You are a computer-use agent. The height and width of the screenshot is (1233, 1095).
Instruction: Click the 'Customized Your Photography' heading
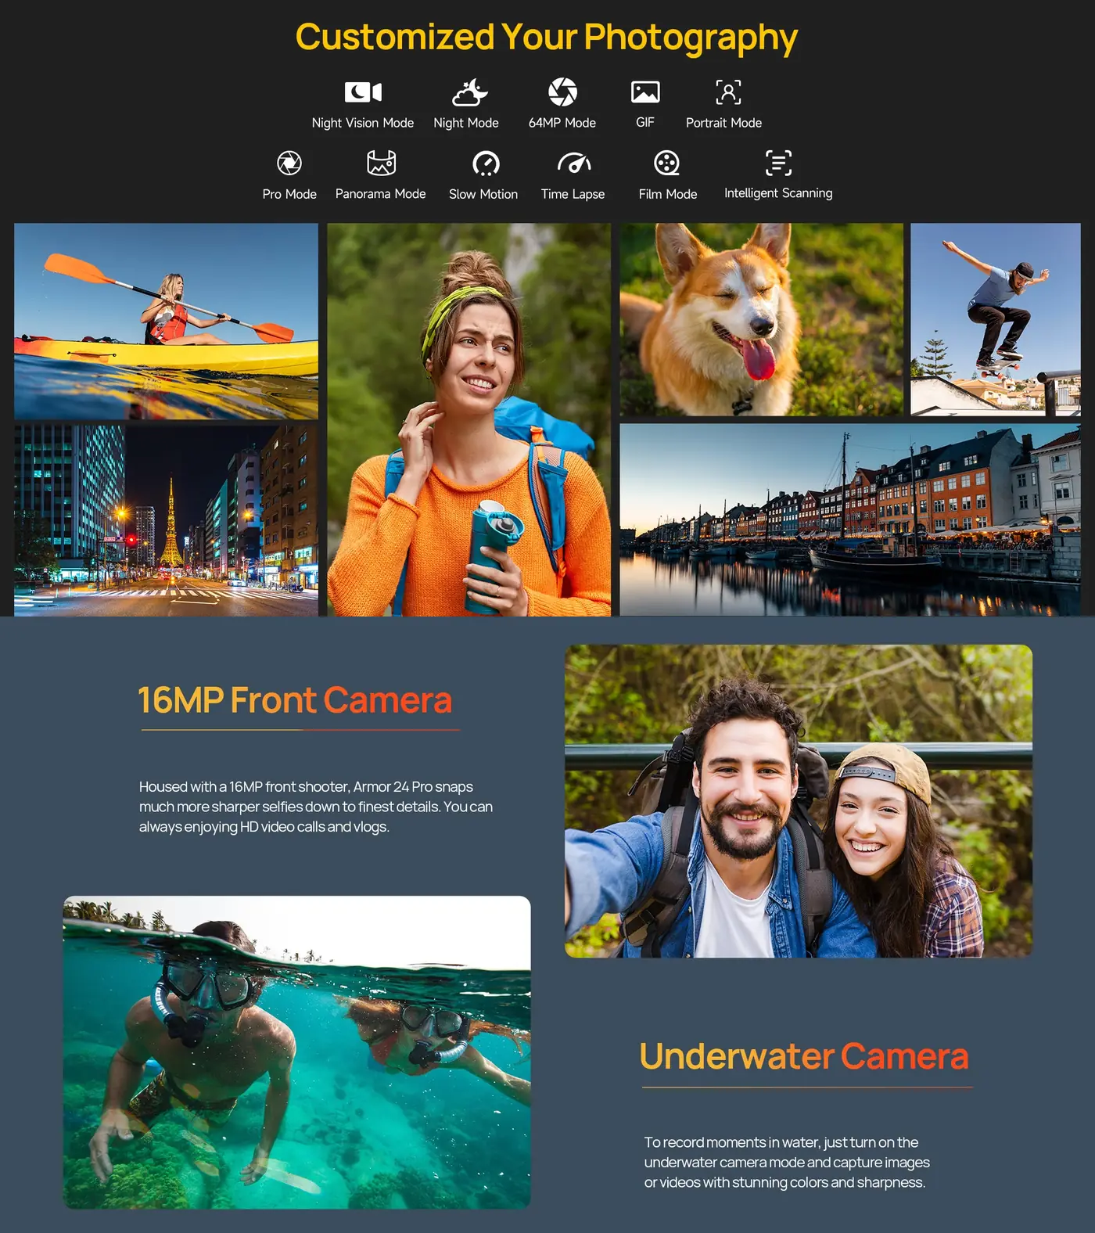[547, 37]
